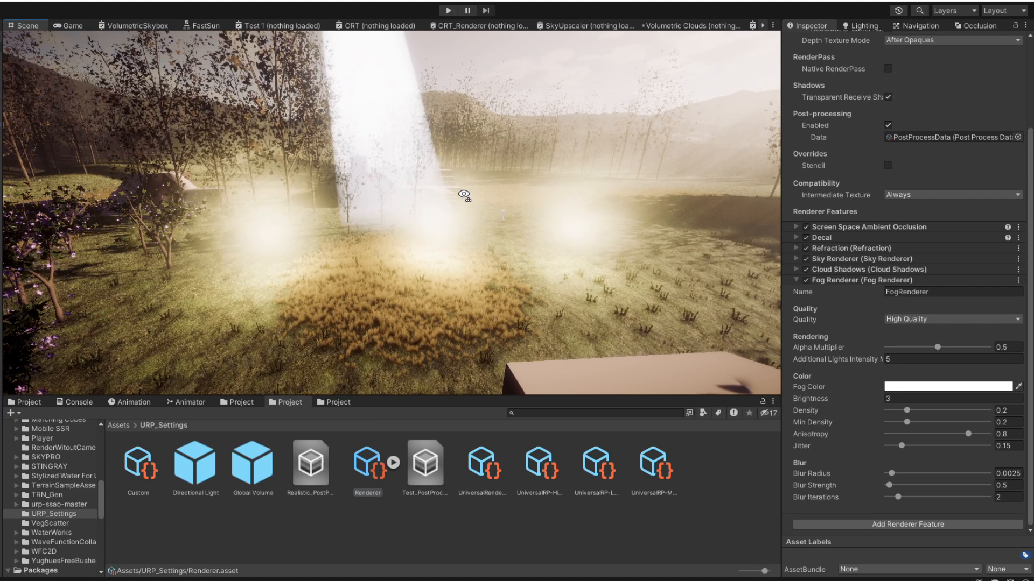Open the SkyUpscaler tab
Viewport: 1034px width, 581px height.
585,25
